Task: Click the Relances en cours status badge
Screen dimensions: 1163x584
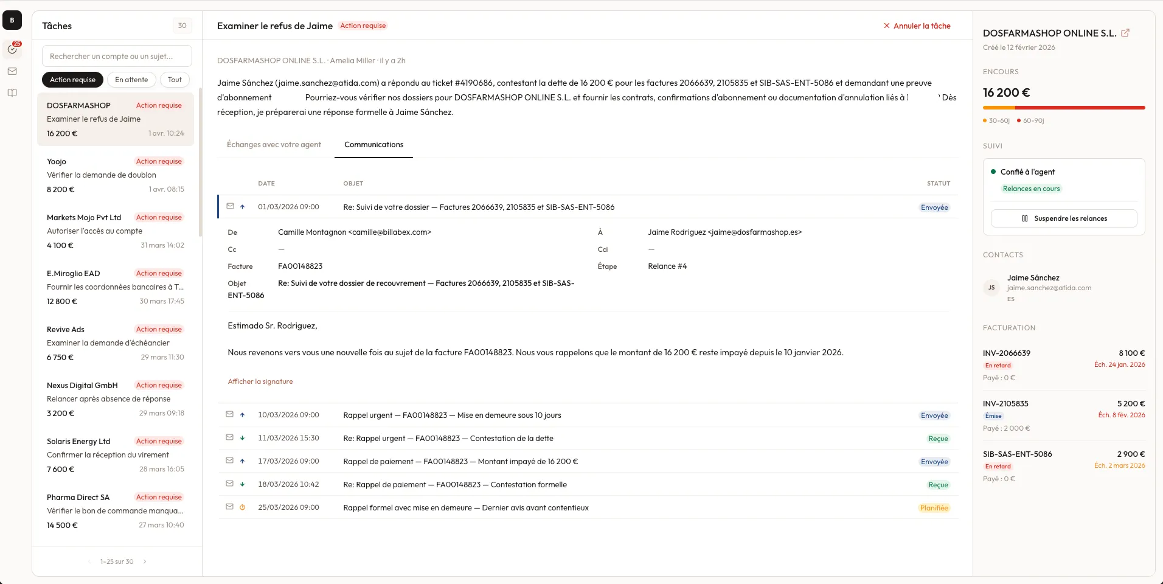Action: point(1031,189)
